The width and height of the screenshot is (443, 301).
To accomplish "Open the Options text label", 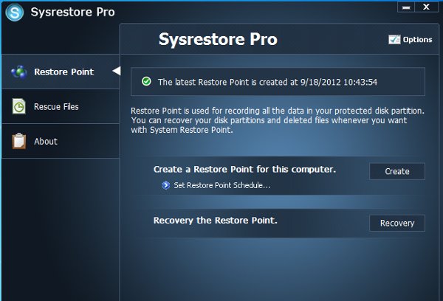I will pyautogui.click(x=418, y=40).
